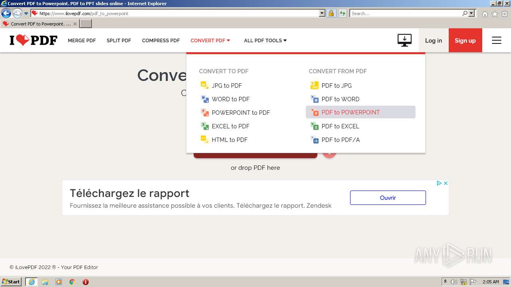This screenshot has width=511, height=287.
Task: Click the HTML to PDF icon
Action: coord(204,140)
